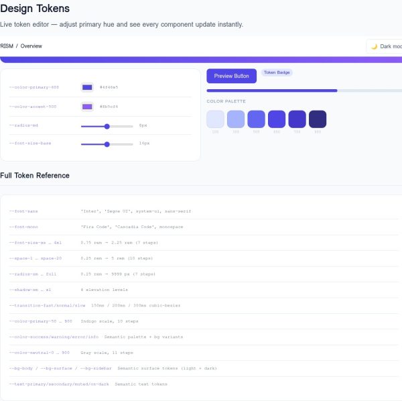Viewport: 402px width, 401px height.
Task: Click the --color-accent-500 label
Action: [33, 107]
